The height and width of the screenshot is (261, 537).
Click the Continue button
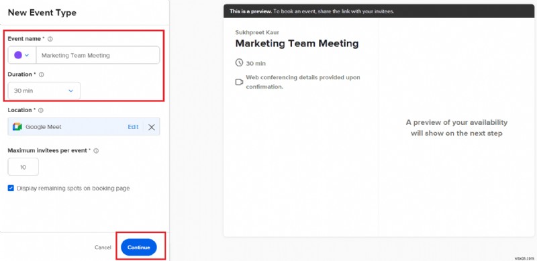pos(139,248)
